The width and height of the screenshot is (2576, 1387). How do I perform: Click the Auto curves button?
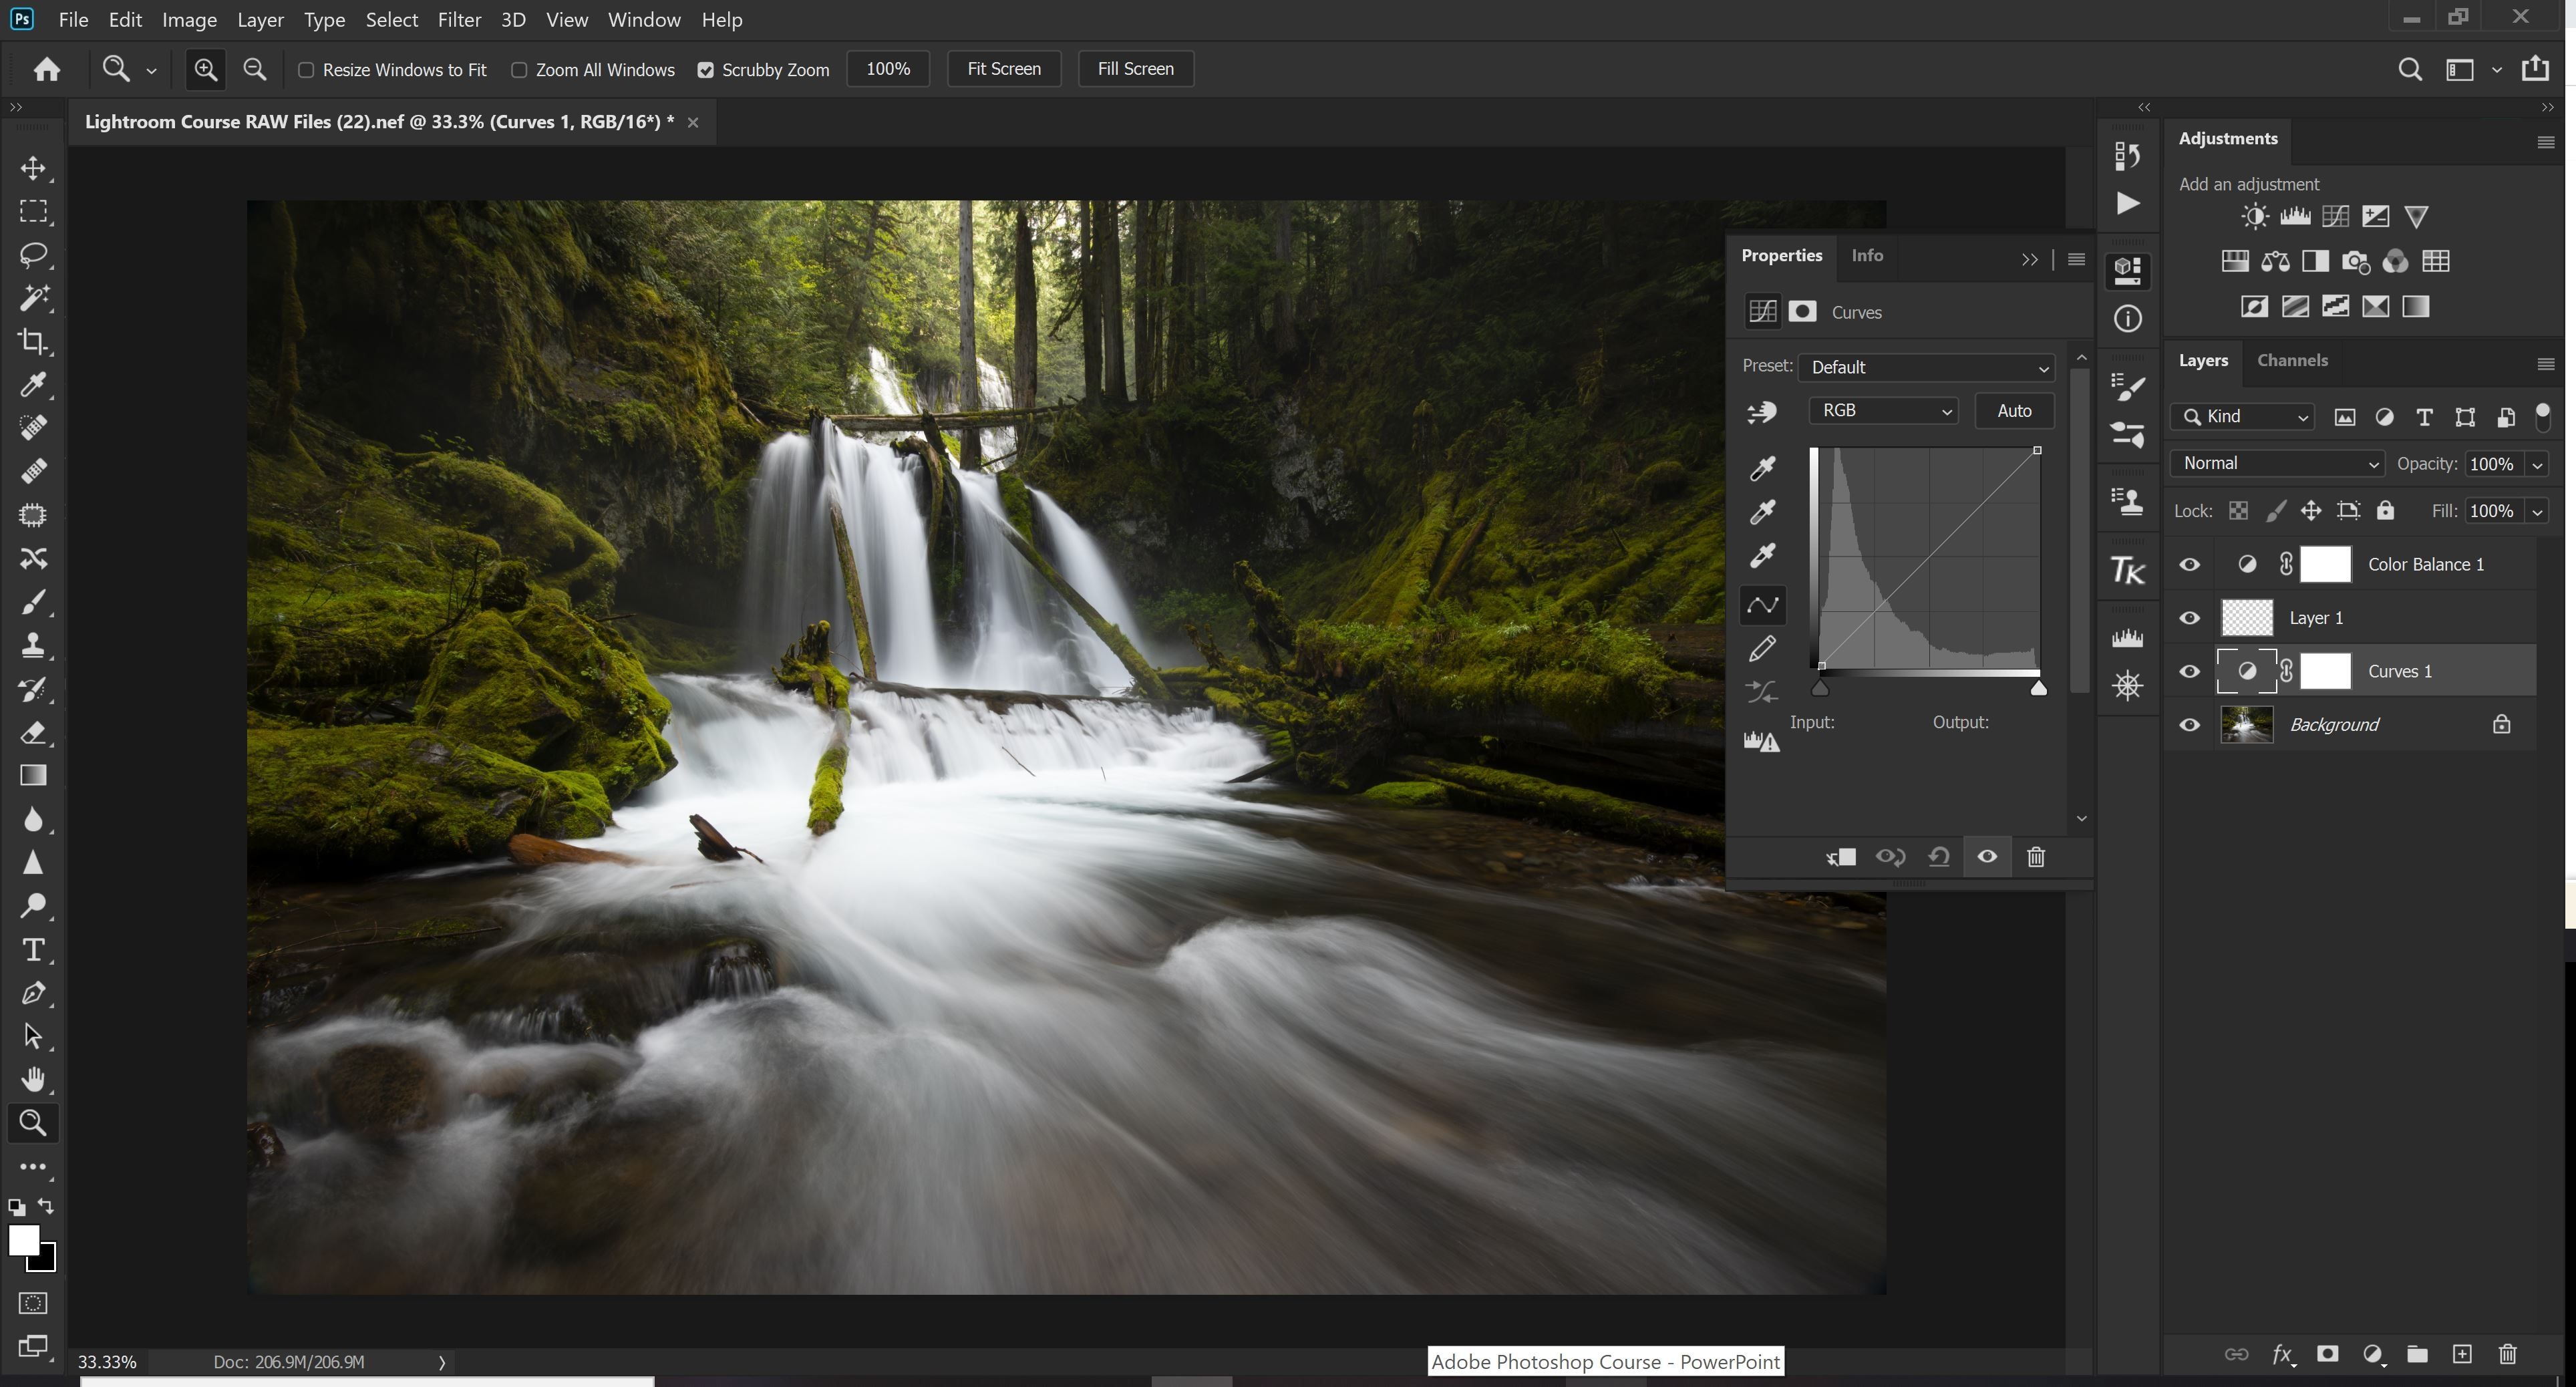point(2013,410)
